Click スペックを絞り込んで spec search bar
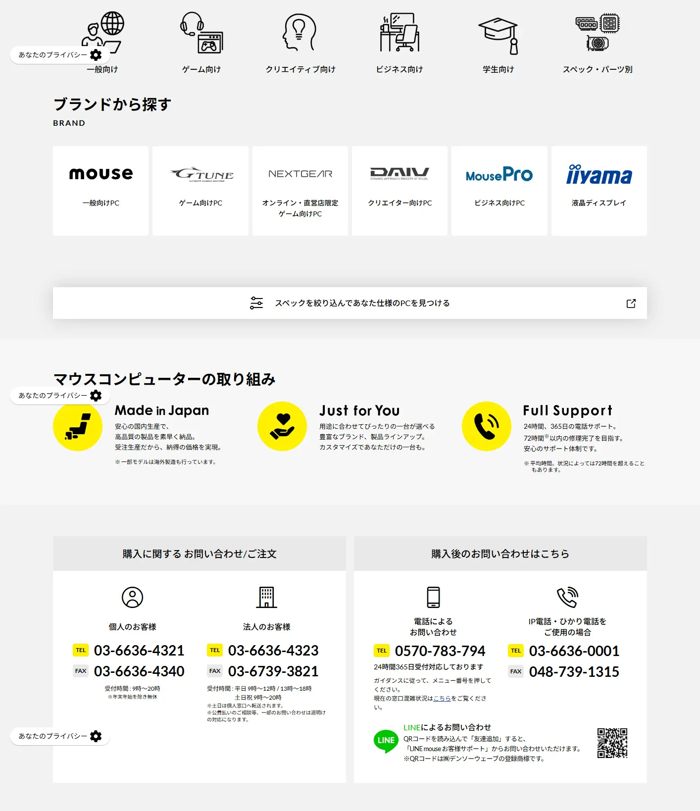 coord(350,303)
